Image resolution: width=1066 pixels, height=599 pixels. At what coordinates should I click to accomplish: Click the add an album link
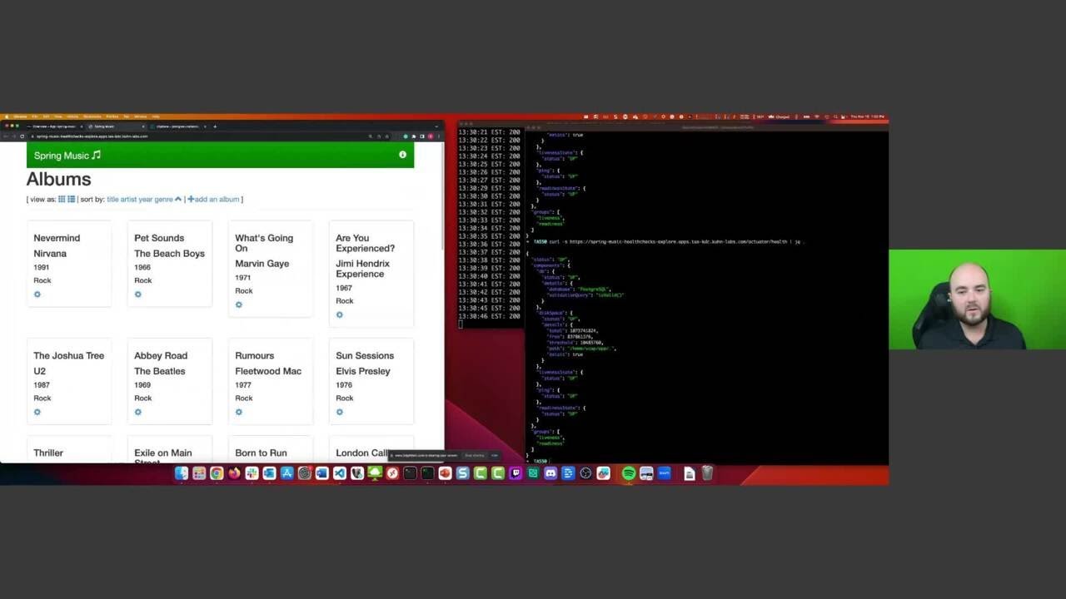(214, 199)
